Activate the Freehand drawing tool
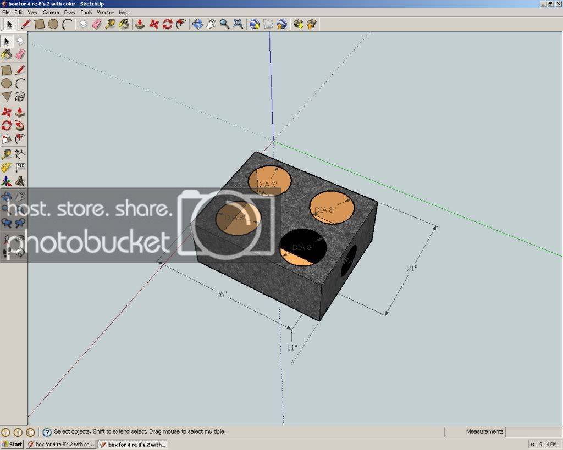Image resolution: width=563 pixels, height=450 pixels. coord(20,97)
